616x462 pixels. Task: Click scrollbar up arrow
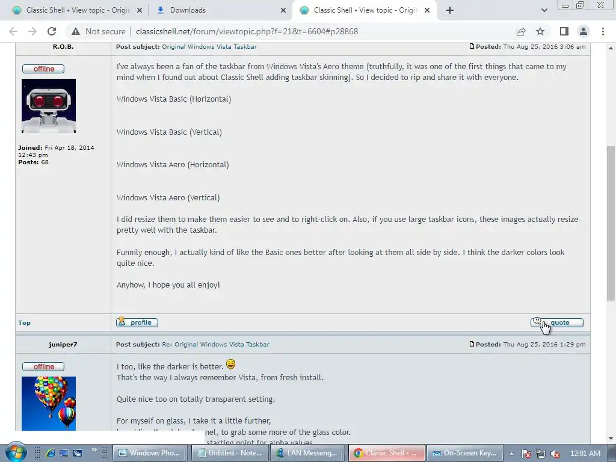click(x=611, y=48)
